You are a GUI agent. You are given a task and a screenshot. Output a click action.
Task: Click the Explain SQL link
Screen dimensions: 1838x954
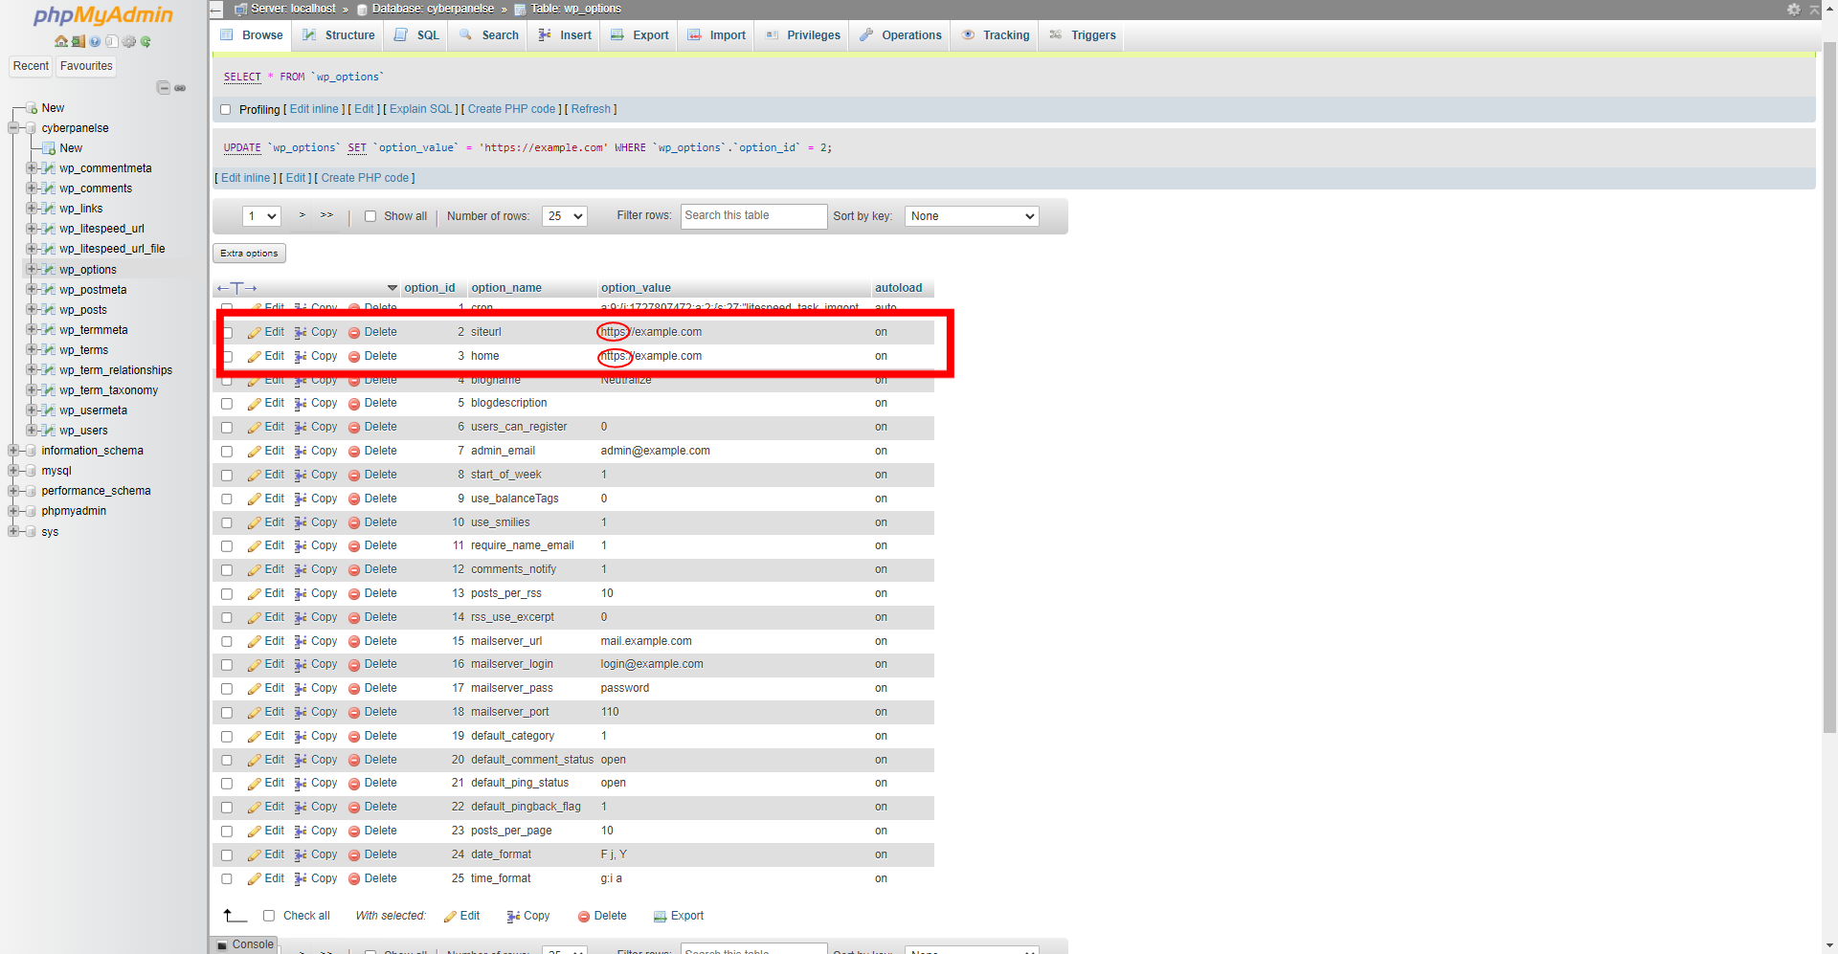click(420, 109)
